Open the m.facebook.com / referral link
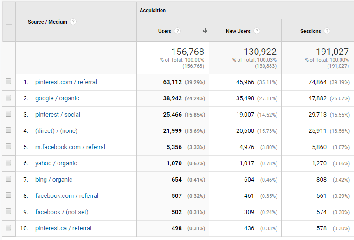Viewport: 354px width, 240px height. 70,147
